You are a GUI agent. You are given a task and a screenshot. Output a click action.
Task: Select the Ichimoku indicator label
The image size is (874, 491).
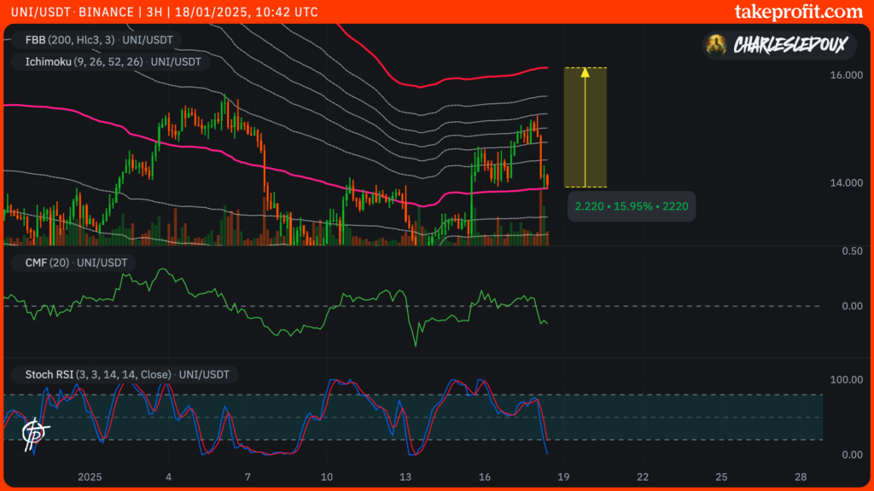pyautogui.click(x=106, y=61)
